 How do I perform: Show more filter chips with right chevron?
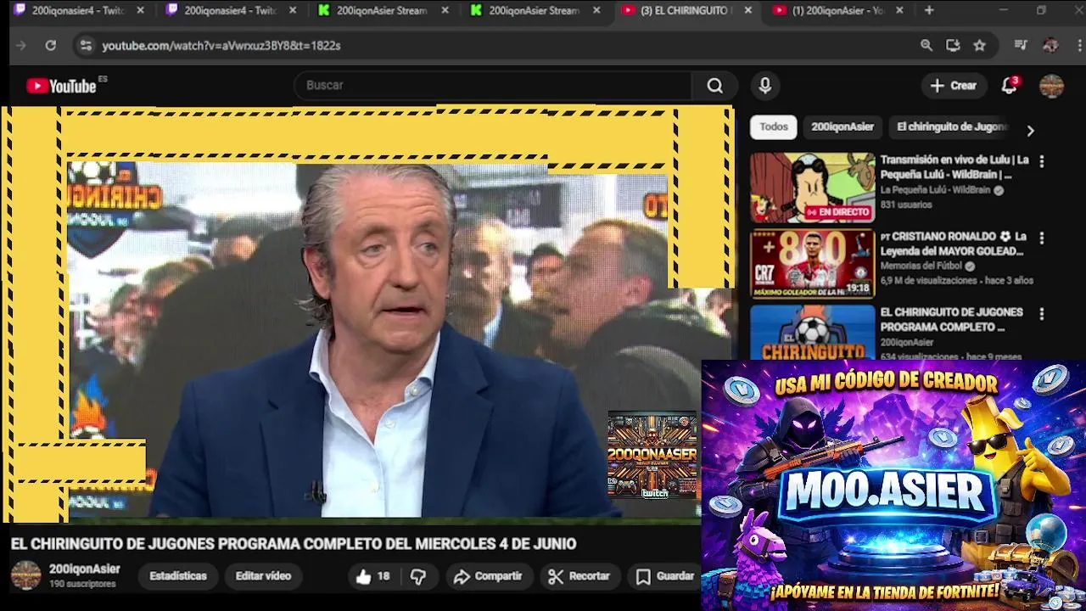1030,131
